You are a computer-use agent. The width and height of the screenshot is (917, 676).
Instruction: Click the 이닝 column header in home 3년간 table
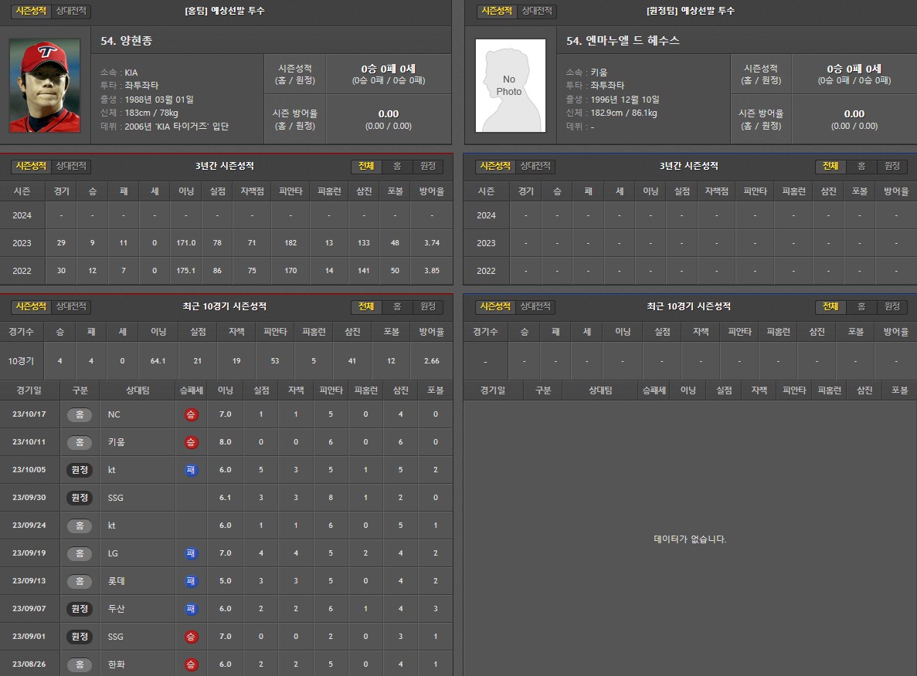point(186,191)
